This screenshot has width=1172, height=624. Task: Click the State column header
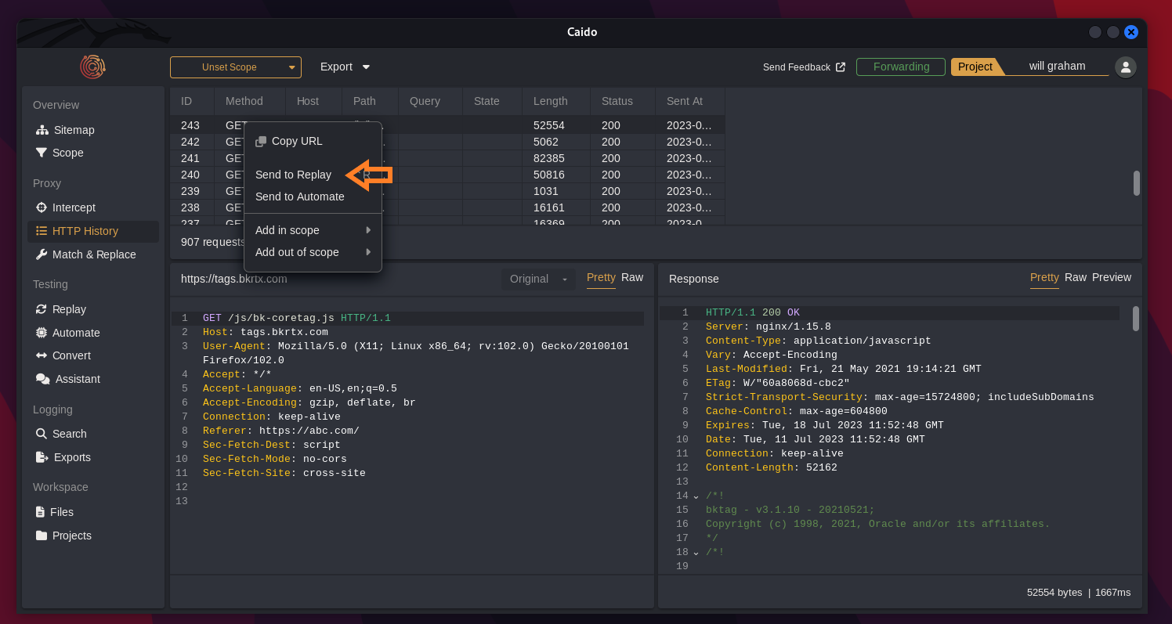pyautogui.click(x=492, y=101)
